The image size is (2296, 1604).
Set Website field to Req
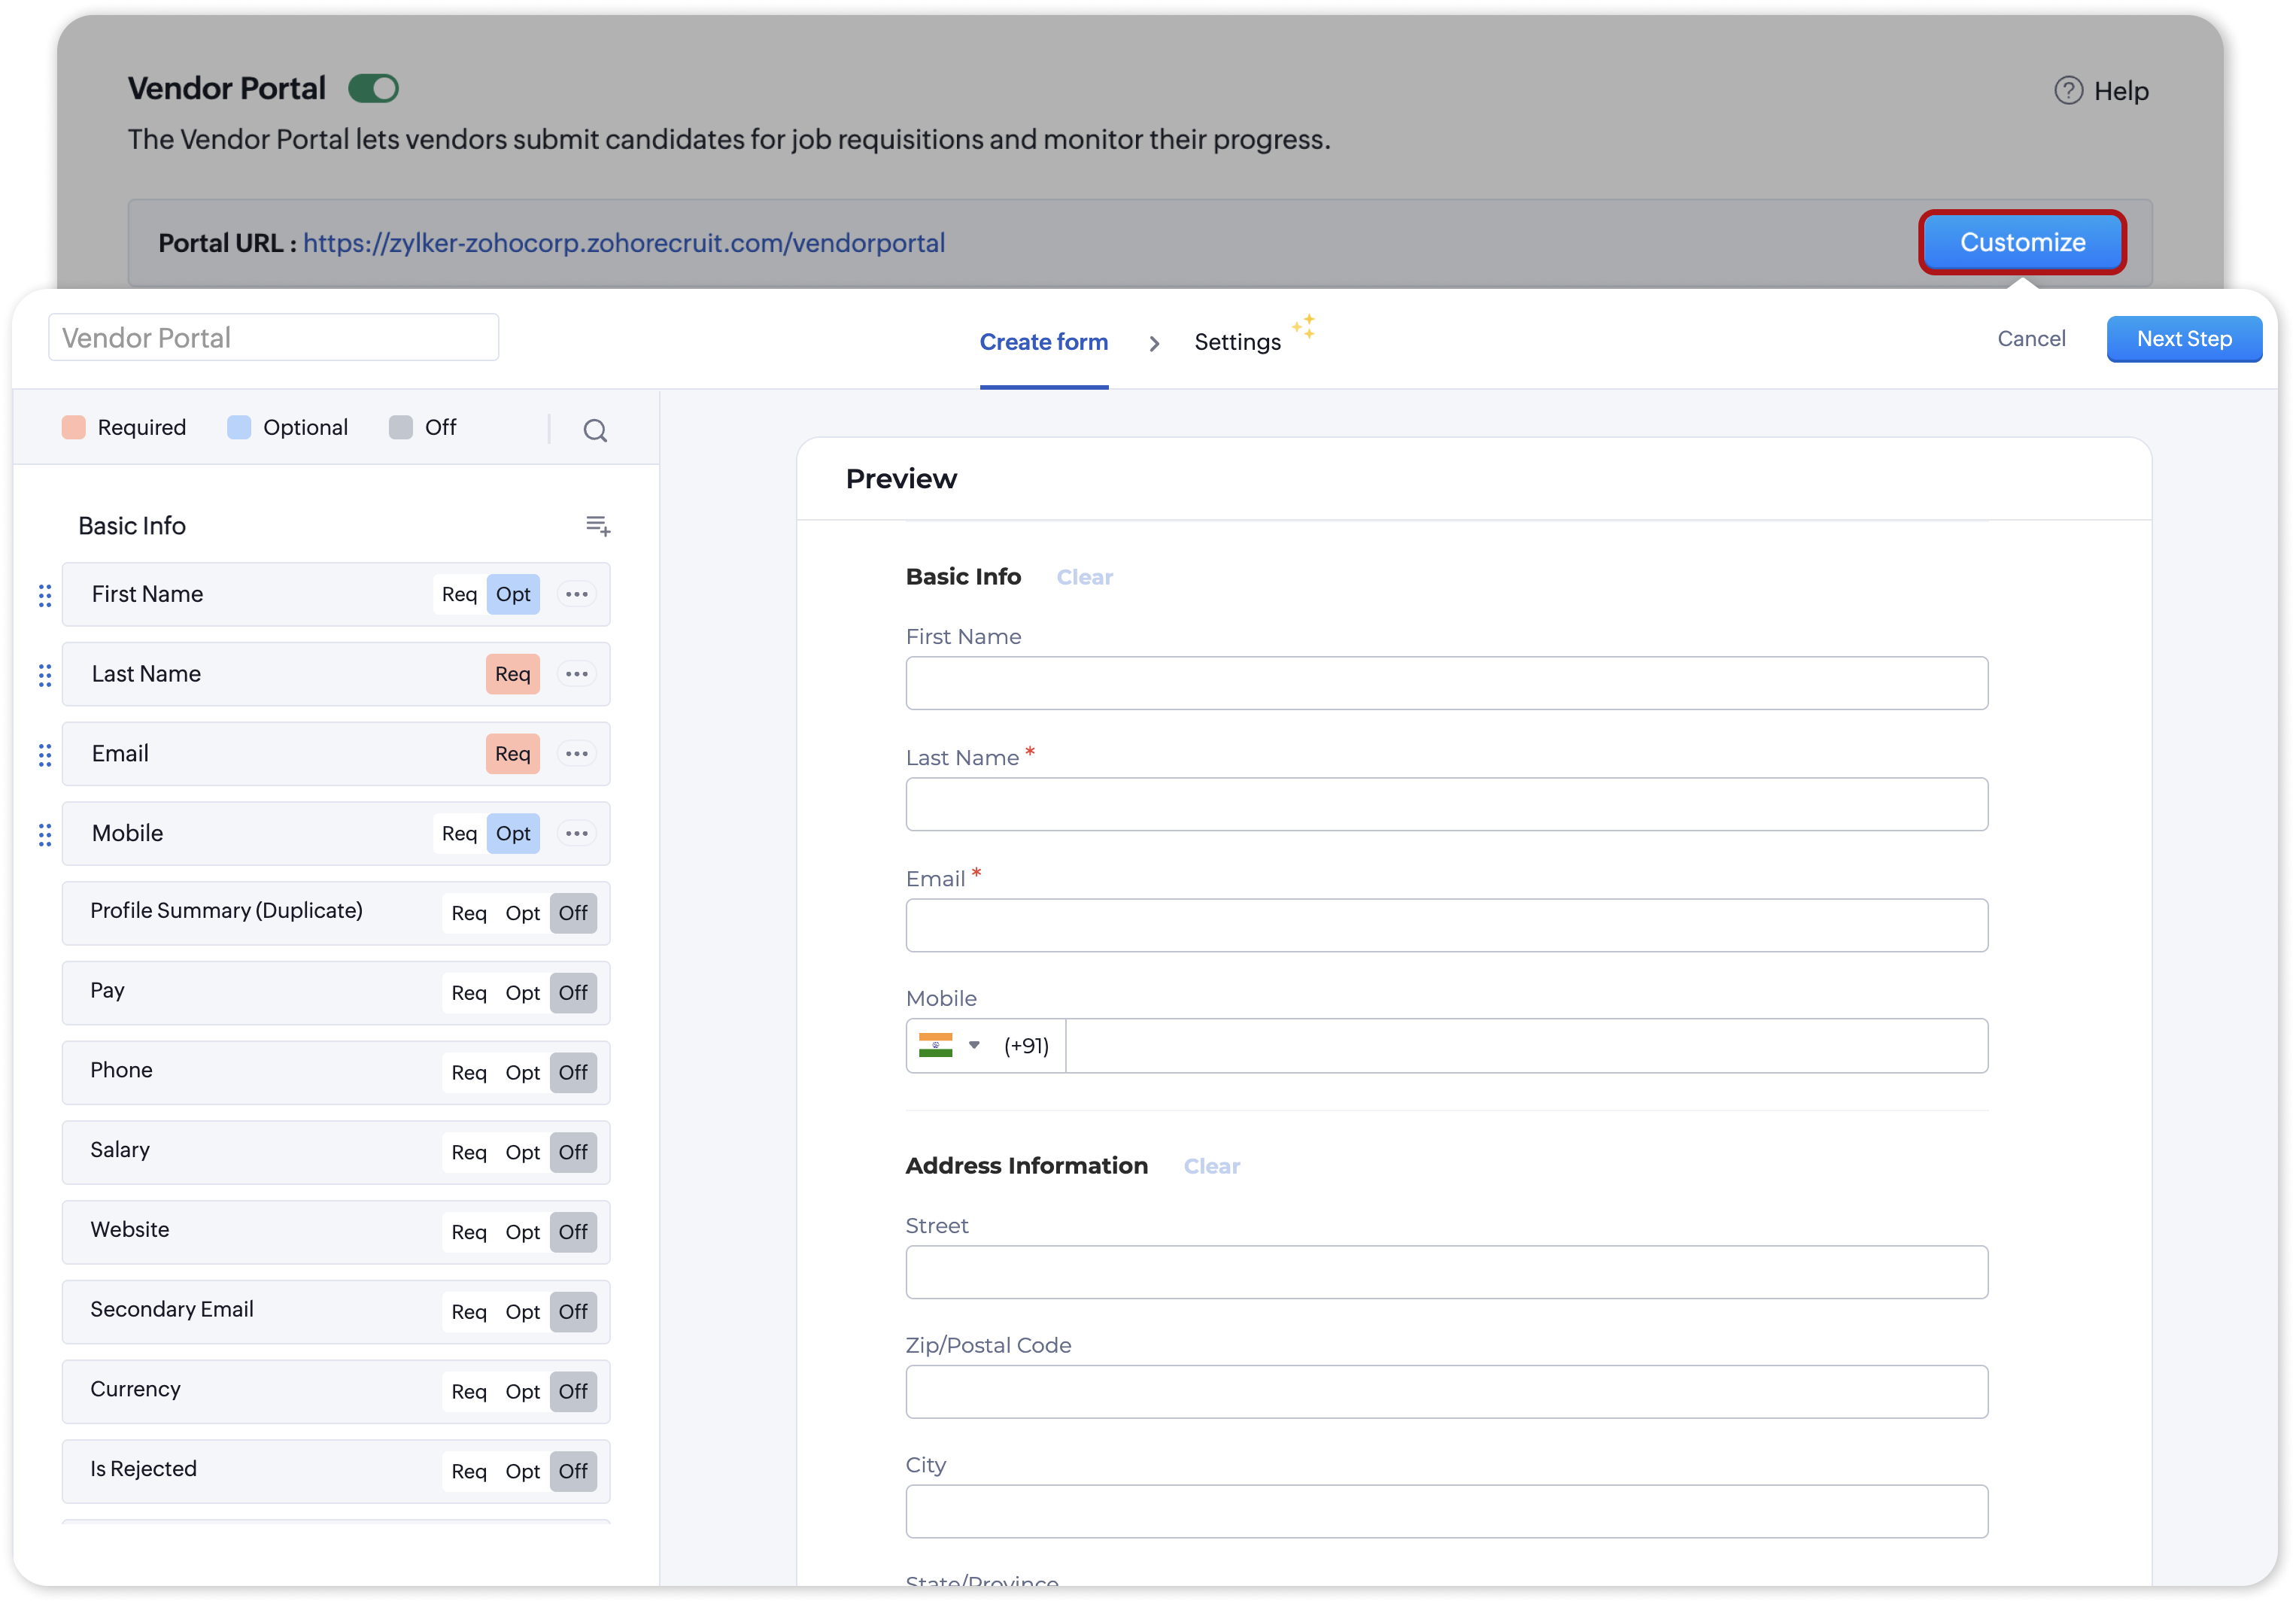[469, 1232]
